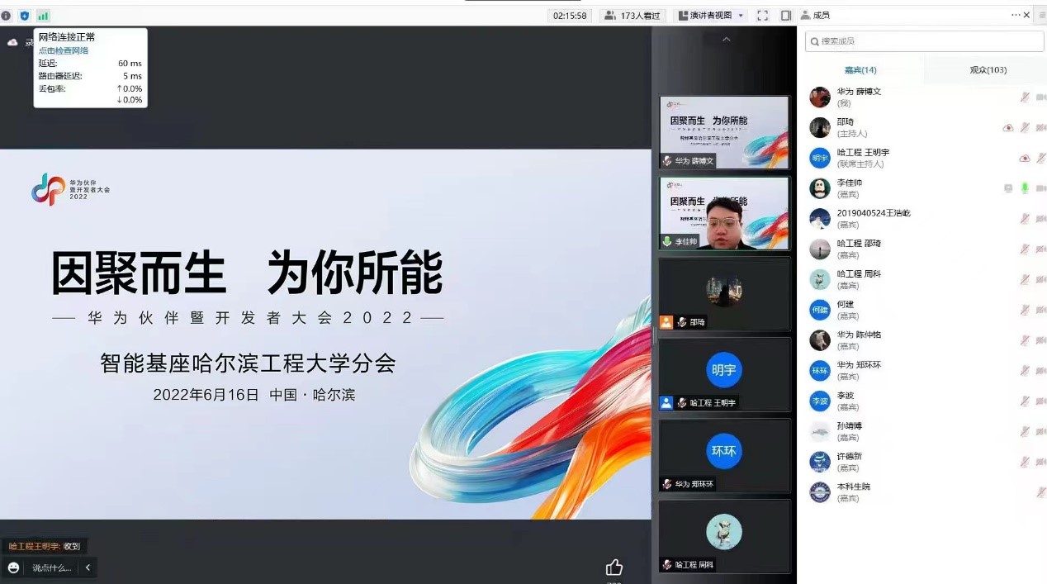Screen dimensions: 1047x584
Task: Click the member name 哈工程 邵琦
Action: click(x=859, y=244)
